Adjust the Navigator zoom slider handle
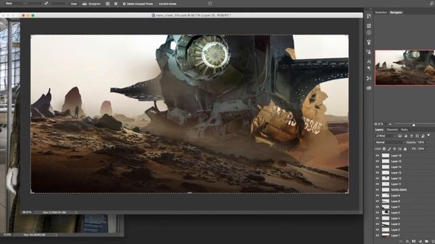Image resolution: width=435 pixels, height=244 pixels. pyautogui.click(x=414, y=125)
